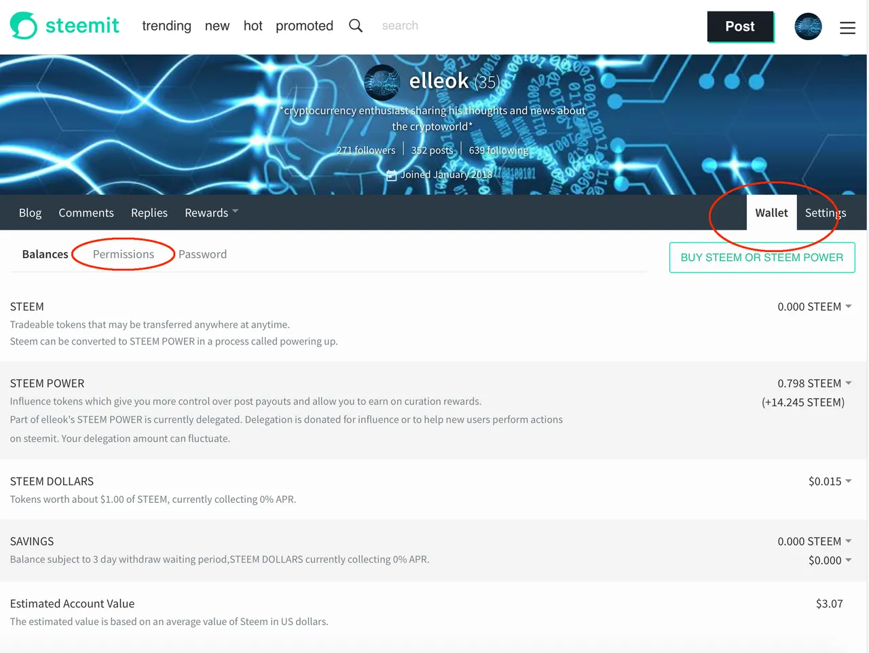
Task: Open the user avatar in top bar
Action: click(x=808, y=27)
